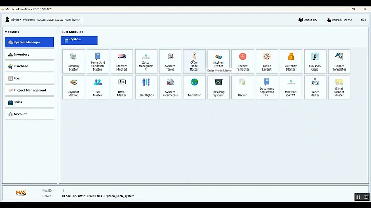Click the About US button
371x208 pixels.
pos(308,20)
